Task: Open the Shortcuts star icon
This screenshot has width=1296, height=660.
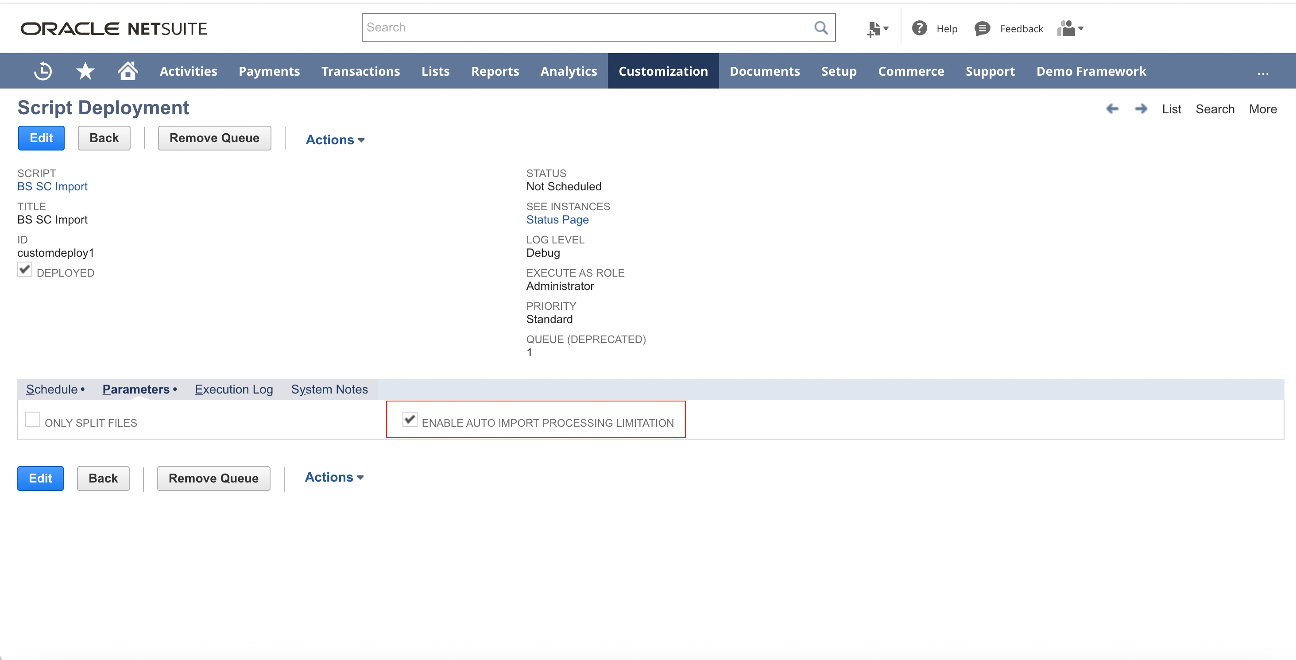Action: (85, 71)
